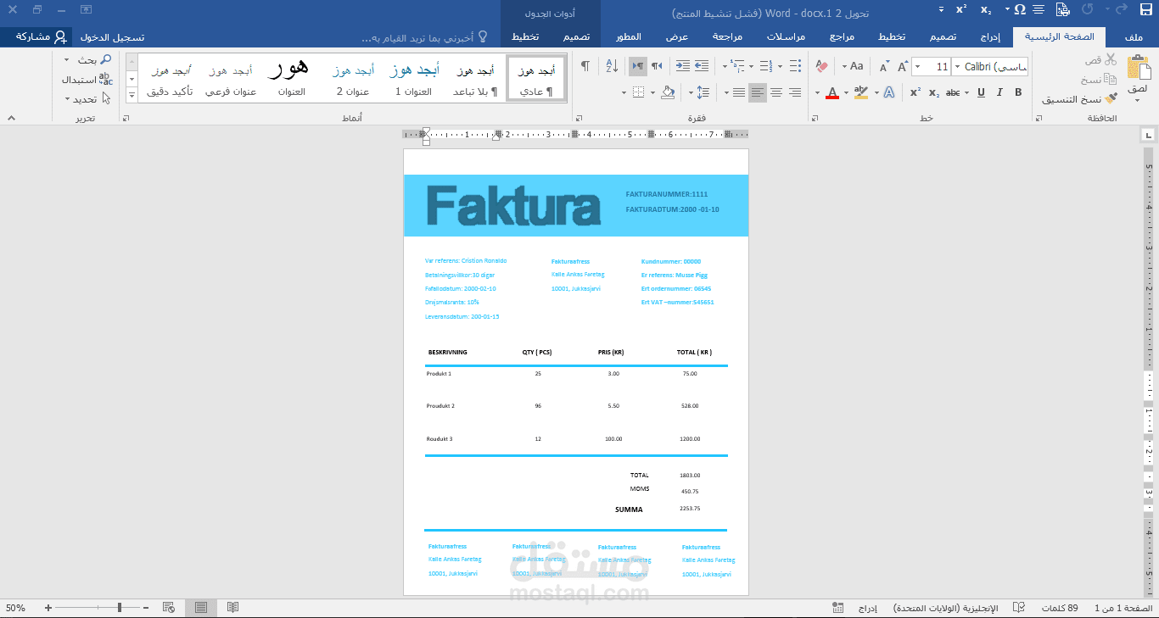Image resolution: width=1159 pixels, height=618 pixels.
Task: Expand the styles gallery More arrow
Action: tap(132, 95)
